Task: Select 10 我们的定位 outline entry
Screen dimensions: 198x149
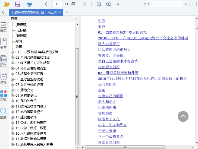Action: (x=26, y=101)
